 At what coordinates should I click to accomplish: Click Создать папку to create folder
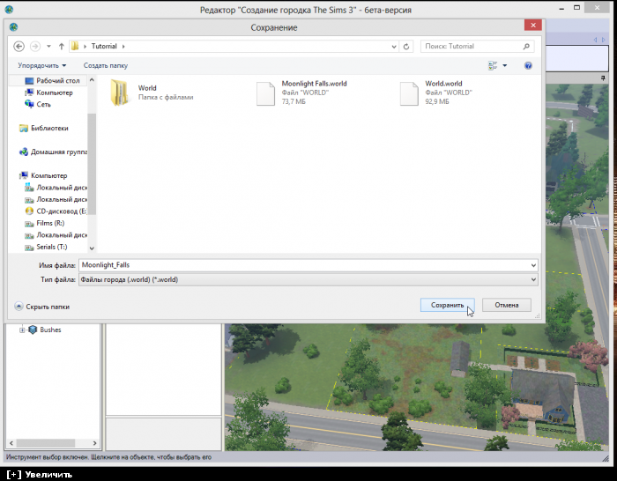point(106,65)
